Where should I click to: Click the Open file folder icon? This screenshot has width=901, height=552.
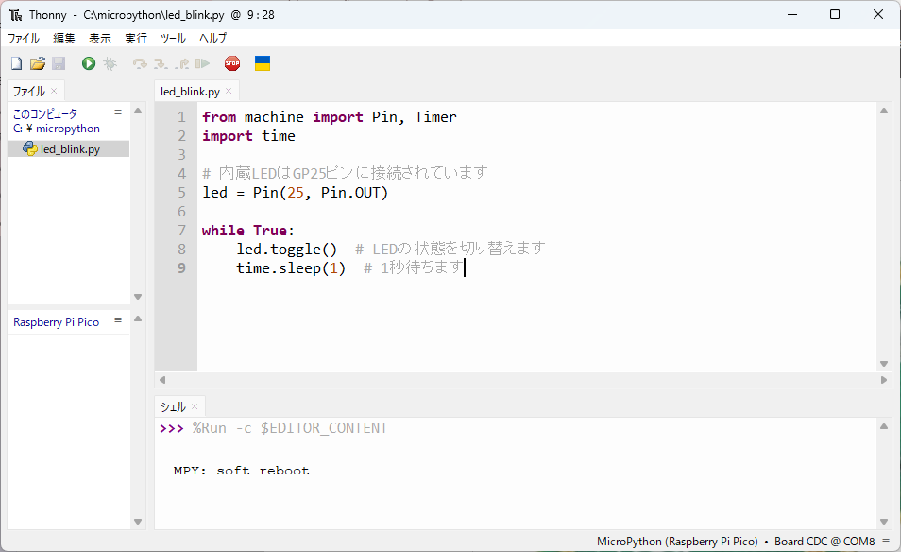click(x=38, y=63)
